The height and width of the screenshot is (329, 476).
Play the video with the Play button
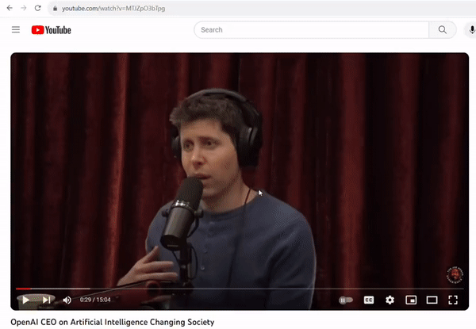click(26, 300)
